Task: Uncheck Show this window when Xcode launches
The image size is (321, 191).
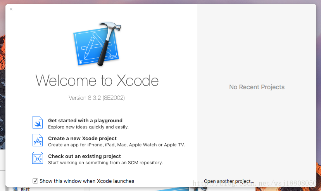Action: pos(35,181)
